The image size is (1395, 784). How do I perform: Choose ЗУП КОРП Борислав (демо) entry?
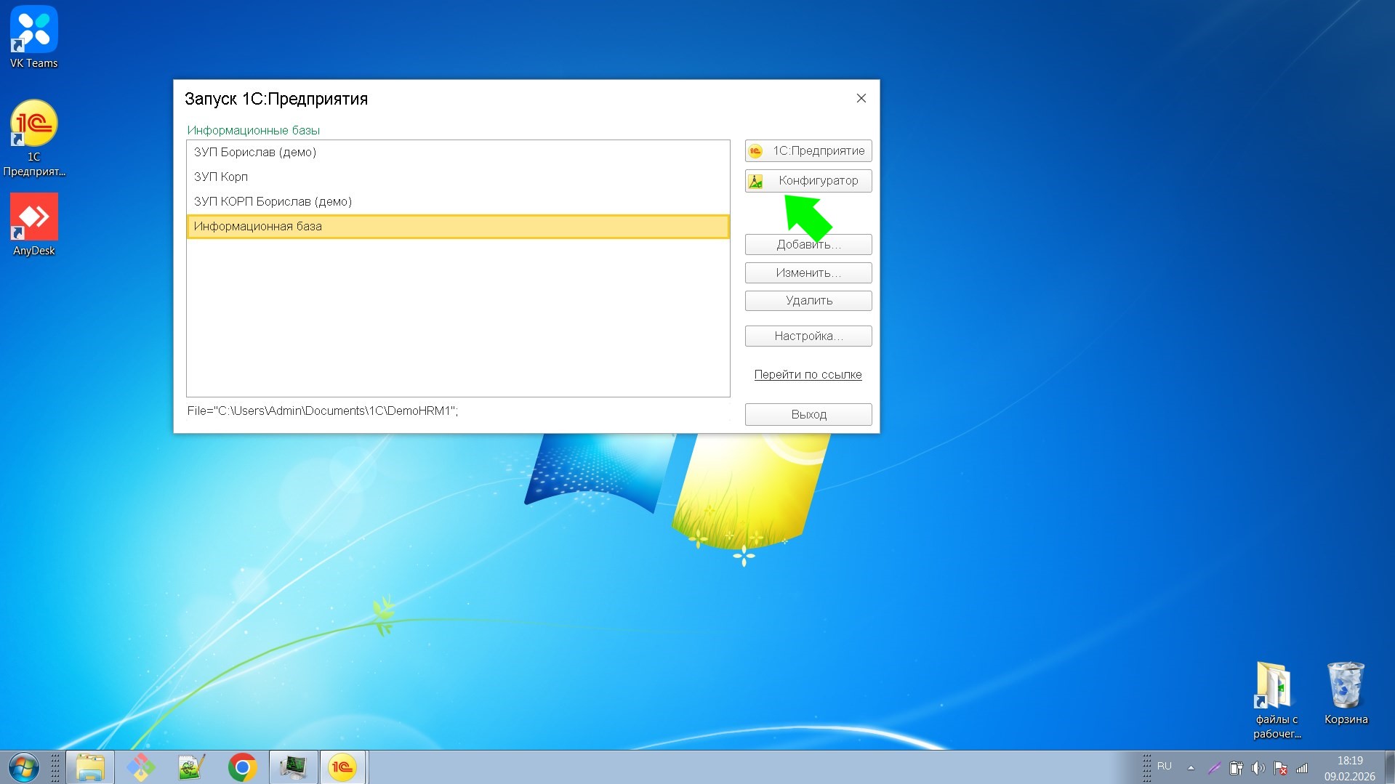tap(273, 202)
